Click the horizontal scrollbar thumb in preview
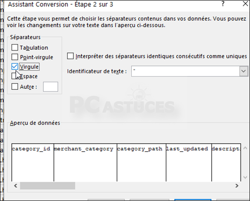Screen dimensions: 250x201 48,185
